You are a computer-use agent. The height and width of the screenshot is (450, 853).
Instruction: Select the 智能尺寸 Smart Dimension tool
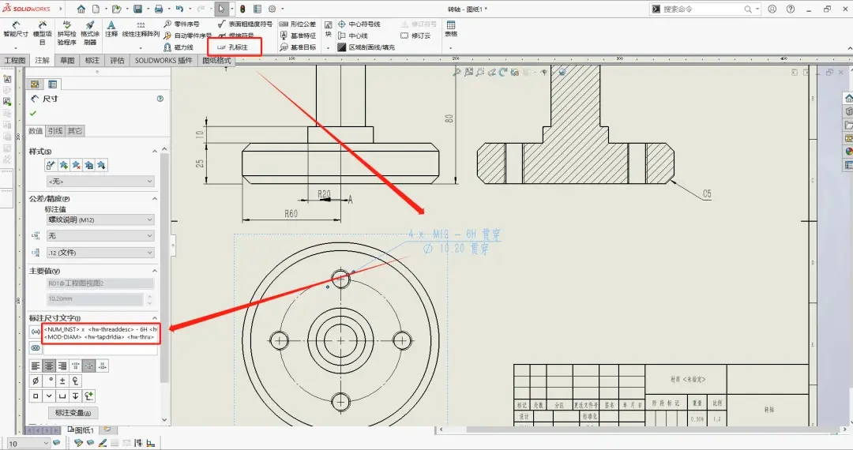(x=15, y=30)
